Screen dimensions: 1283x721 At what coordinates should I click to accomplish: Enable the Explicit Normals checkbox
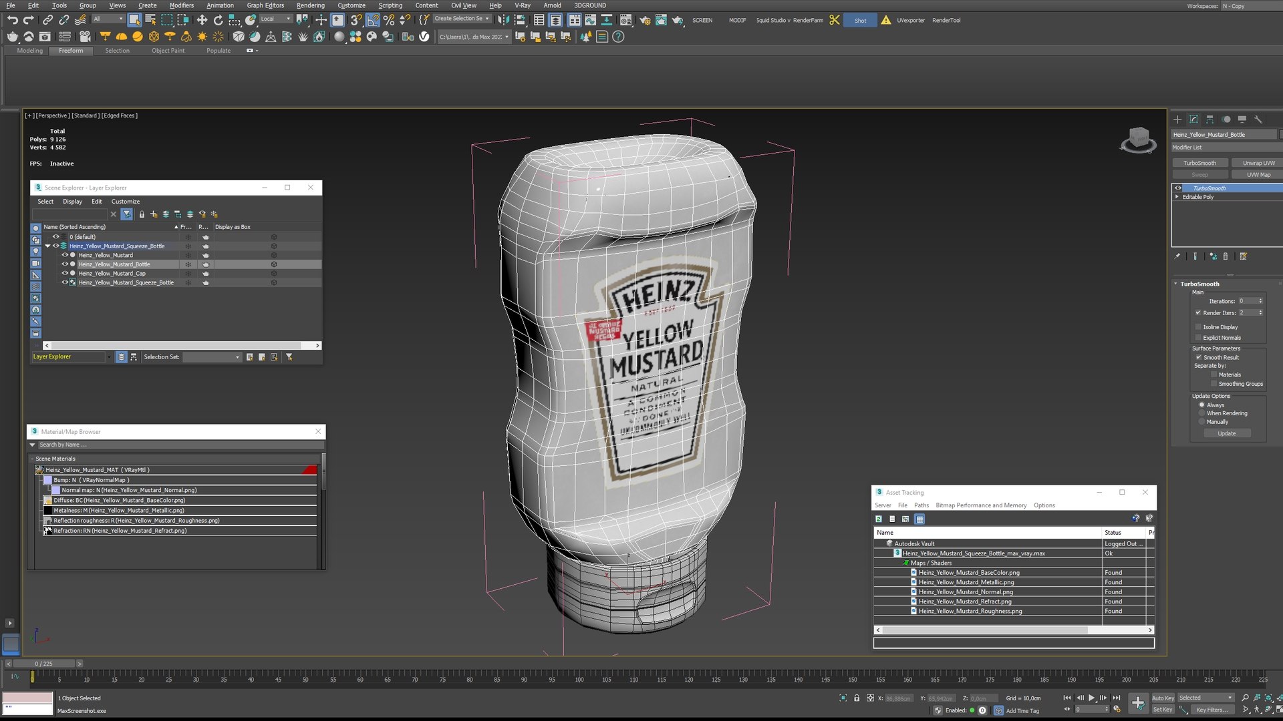tap(1198, 338)
